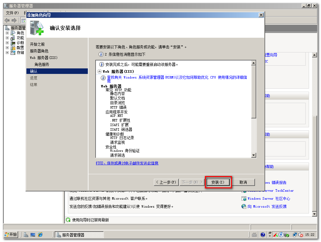This screenshot has height=242, width=321.
Task: Click the confirmation list scrollbar thumb
Action: tap(254, 92)
